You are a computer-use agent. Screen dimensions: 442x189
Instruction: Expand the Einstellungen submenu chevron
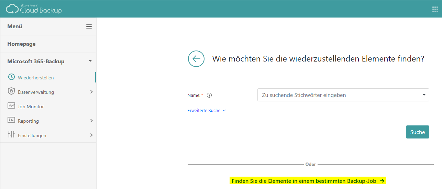click(x=91, y=135)
